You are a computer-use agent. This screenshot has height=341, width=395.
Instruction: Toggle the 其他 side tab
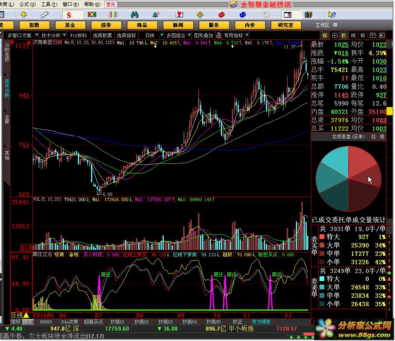[x=7, y=156]
